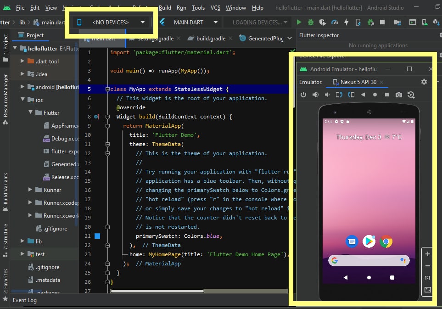The image size is (442, 309).
Task: Open Messages app on the emulator screen
Action: [x=352, y=242]
